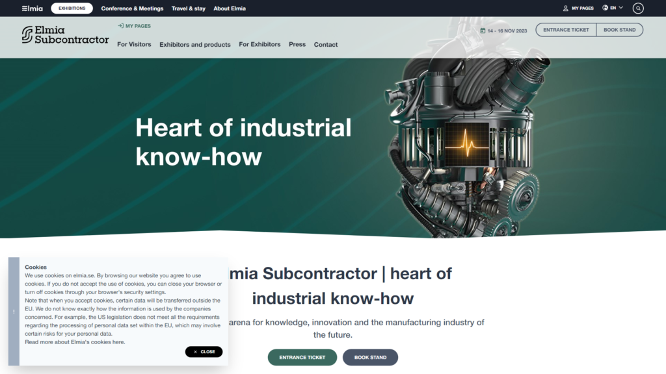
Task: Click the Elmia logo in top bar
Action: 33,8
